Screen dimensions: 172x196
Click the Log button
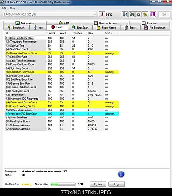[x=116, y=184]
